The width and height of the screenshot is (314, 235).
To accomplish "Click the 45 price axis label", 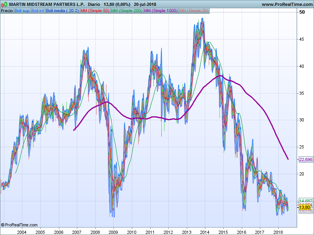I will point(301,40).
